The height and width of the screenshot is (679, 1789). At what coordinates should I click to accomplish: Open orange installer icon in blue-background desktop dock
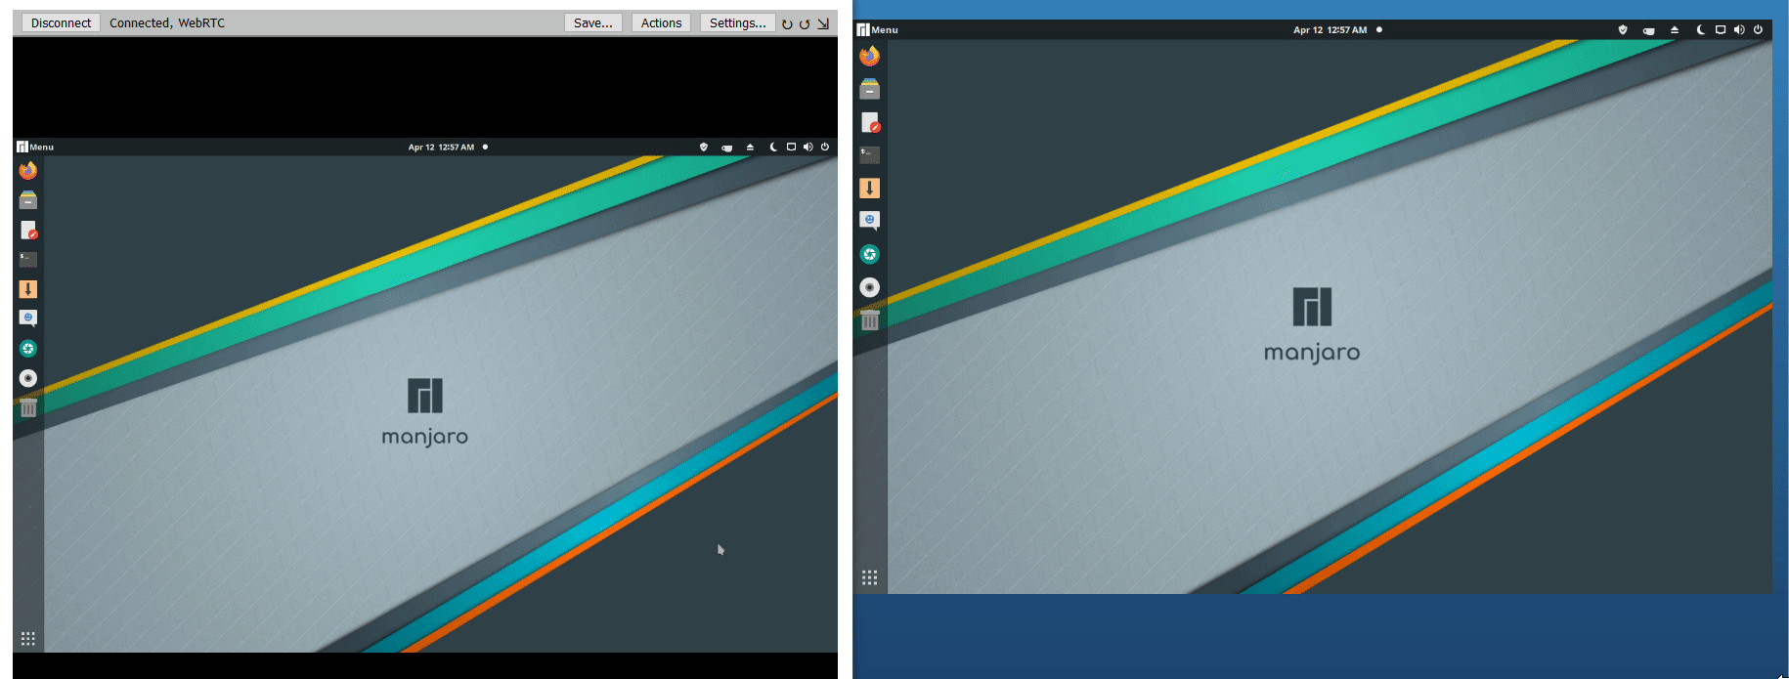(869, 189)
